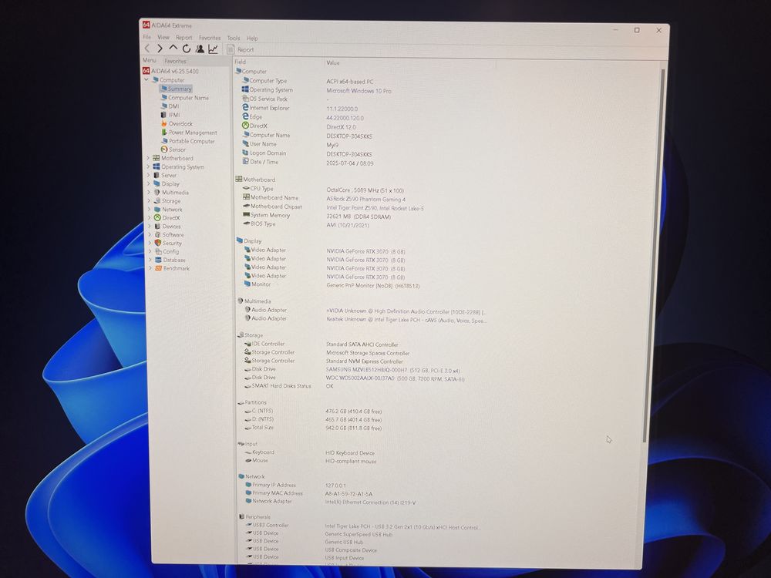Click the Microsoft Windows 10 Pro link
This screenshot has height=578, width=771.
coord(359,91)
